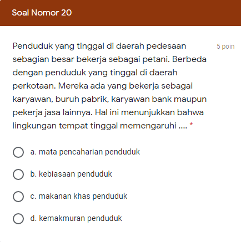241x242 pixels.
Task: Click the phrase 'lingkungan tempat tinggal memengaruhi'
Action: (x=94, y=126)
